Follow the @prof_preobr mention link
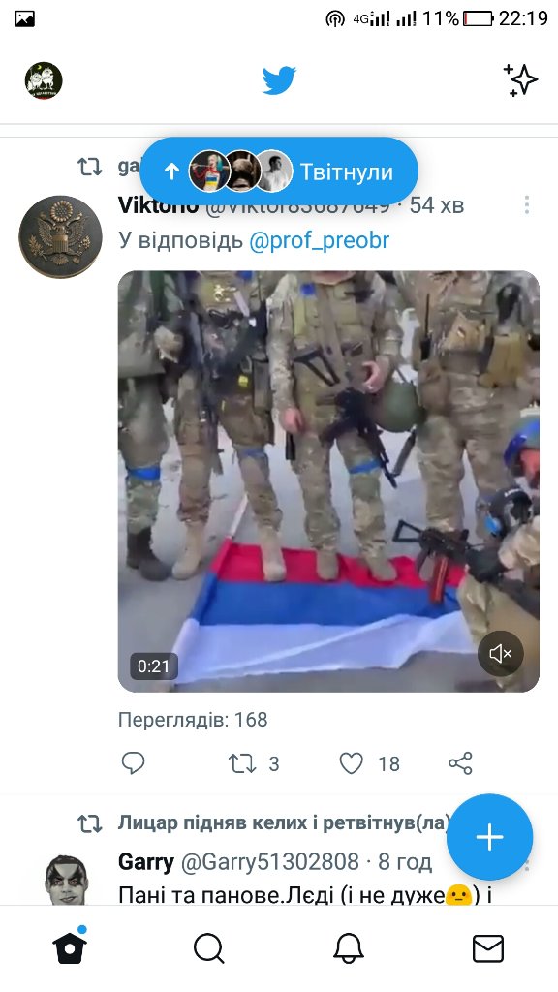 (x=320, y=240)
